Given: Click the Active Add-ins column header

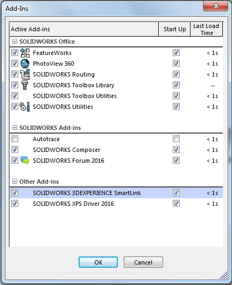Looking at the screenshot, I should click(x=84, y=29).
